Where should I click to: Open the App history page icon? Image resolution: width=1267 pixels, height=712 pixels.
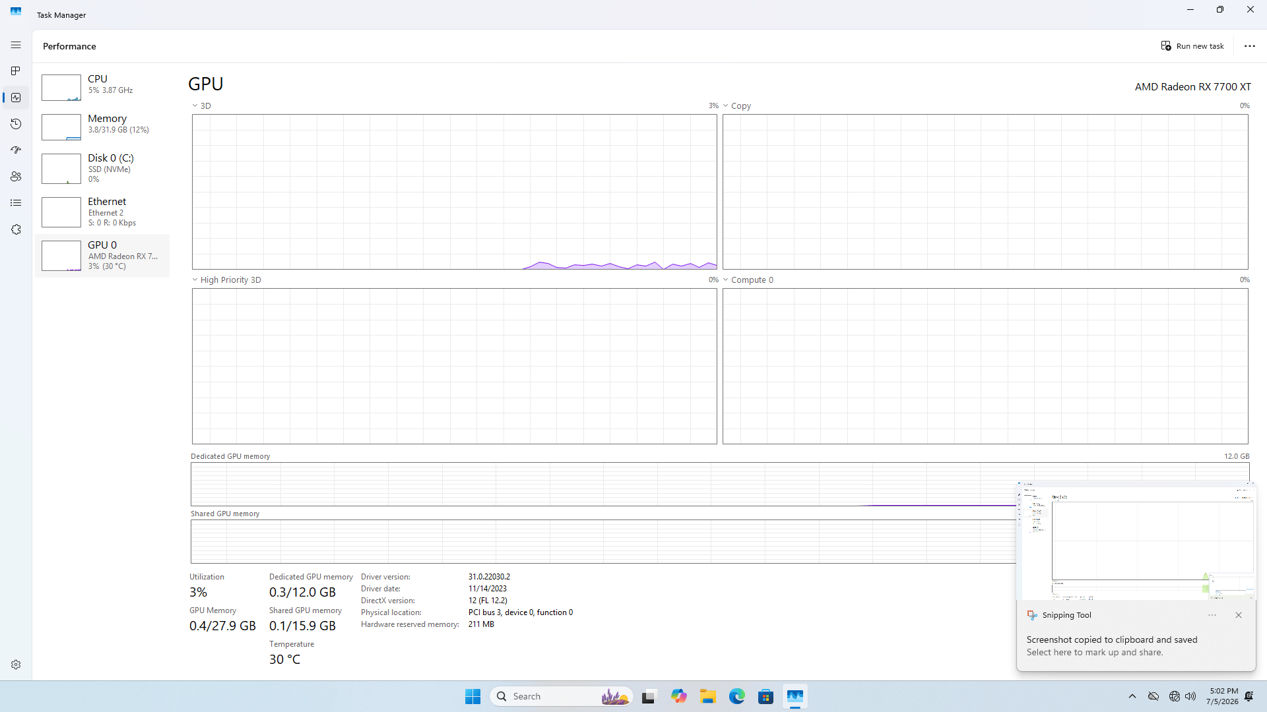16,124
